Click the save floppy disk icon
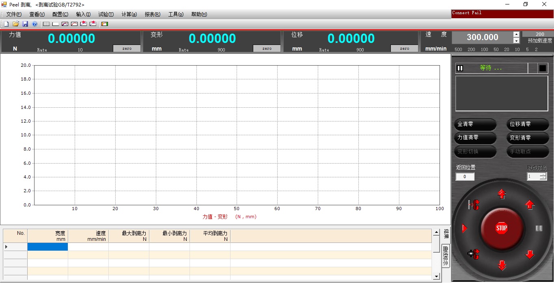This screenshot has height=283, width=554. pos(25,24)
